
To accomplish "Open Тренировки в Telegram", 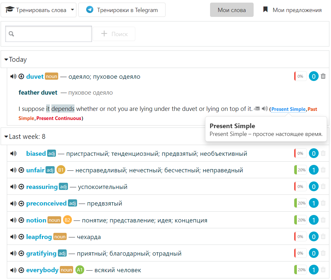I will pyautogui.click(x=122, y=10).
